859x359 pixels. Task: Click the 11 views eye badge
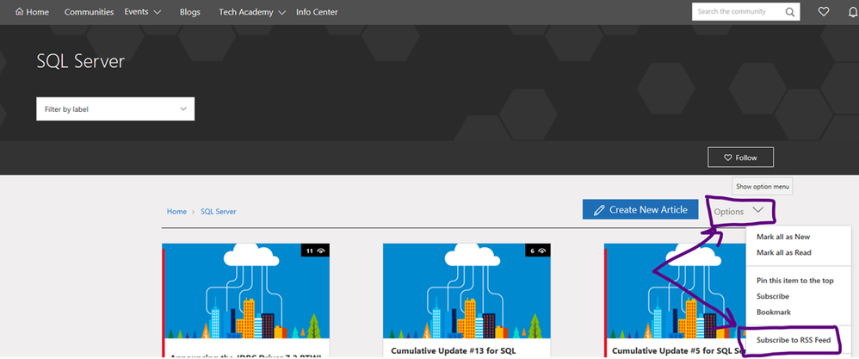[x=315, y=251]
